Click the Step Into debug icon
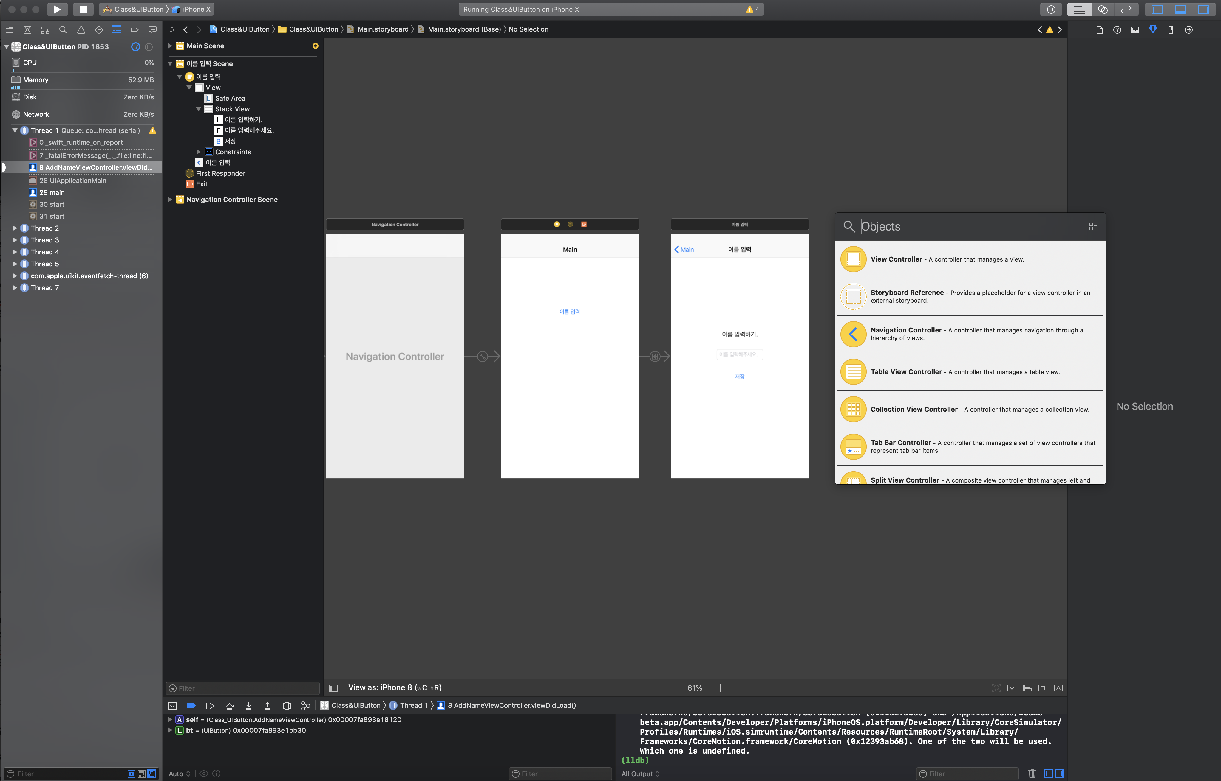This screenshot has height=781, width=1221. pos(248,705)
